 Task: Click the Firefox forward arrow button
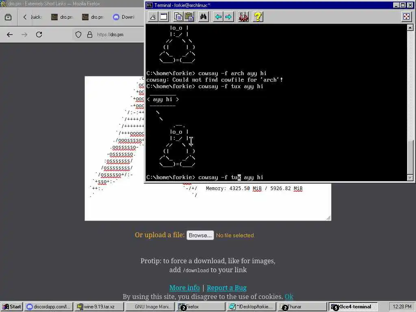pyautogui.click(x=24, y=35)
